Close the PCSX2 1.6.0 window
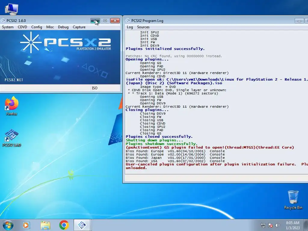 [115, 21]
